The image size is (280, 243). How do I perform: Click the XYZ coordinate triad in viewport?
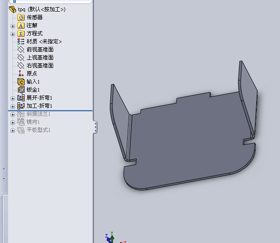tap(115, 237)
